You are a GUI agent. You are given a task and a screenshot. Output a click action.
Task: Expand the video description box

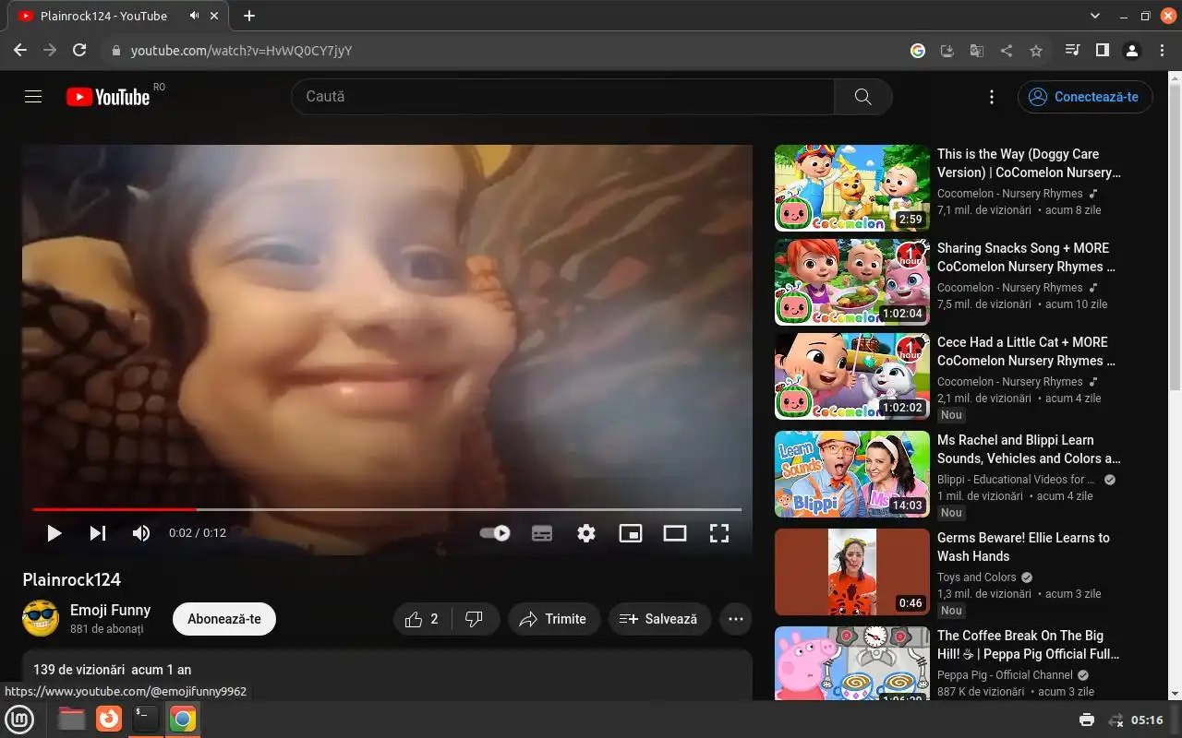tap(387, 674)
